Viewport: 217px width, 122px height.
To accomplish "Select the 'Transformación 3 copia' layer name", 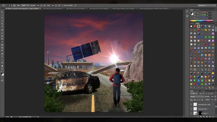I will click(204, 105).
